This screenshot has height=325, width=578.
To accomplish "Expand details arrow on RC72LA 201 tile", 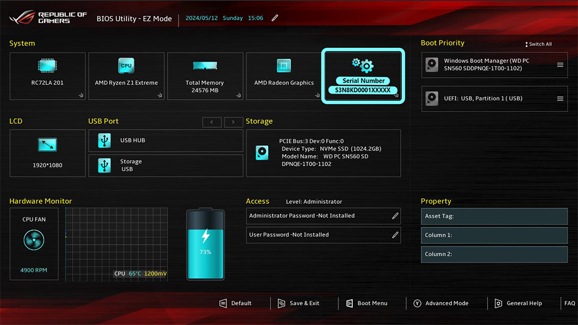I will 81,95.
